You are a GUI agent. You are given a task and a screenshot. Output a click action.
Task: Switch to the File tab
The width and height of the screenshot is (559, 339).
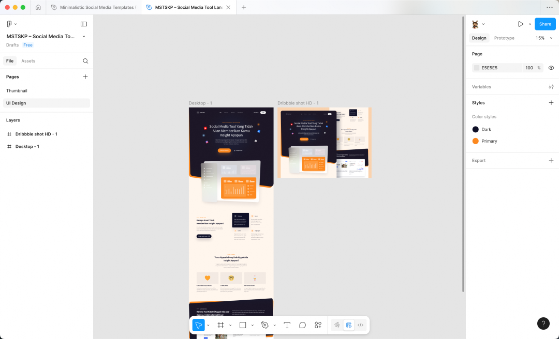point(10,61)
